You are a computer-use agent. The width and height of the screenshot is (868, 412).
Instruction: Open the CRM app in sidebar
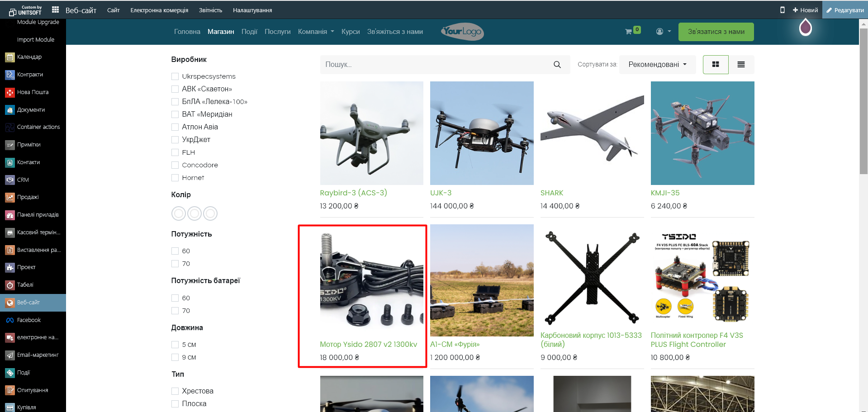coord(23,180)
